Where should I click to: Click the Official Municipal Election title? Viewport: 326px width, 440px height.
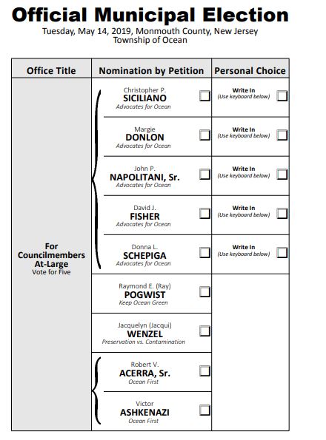point(150,15)
